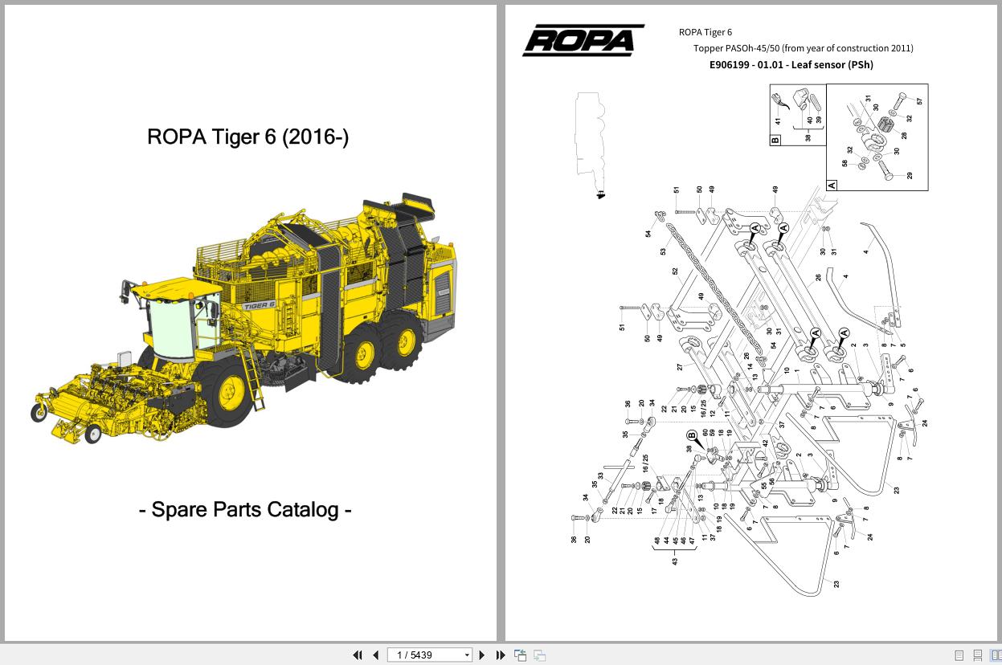Click the ROPA Tiger 6 header text

tap(705, 32)
